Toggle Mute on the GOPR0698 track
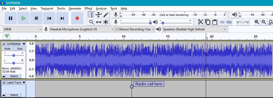The width and height of the screenshot is (273, 98). point(7,49)
